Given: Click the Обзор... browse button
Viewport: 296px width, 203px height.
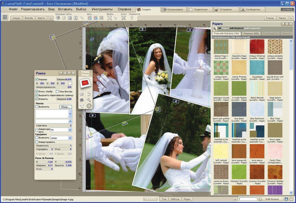Looking at the screenshot, I should coord(65,107).
